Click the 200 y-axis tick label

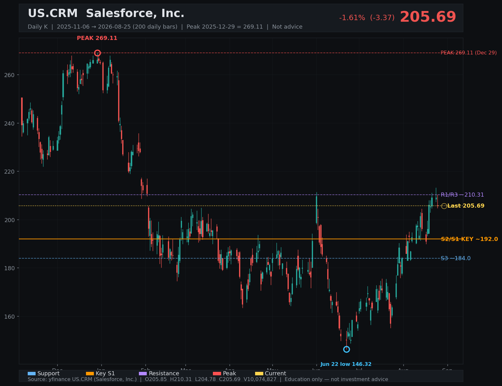(10, 220)
